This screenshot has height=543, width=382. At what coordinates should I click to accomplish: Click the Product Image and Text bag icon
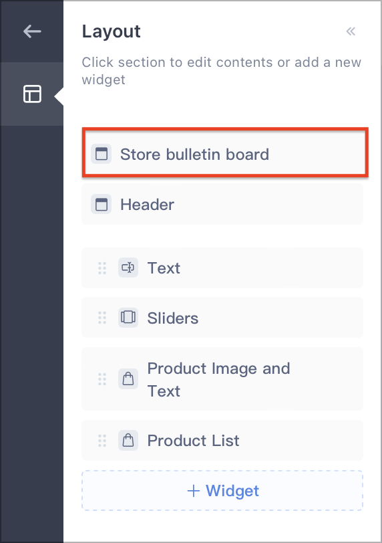click(x=128, y=379)
